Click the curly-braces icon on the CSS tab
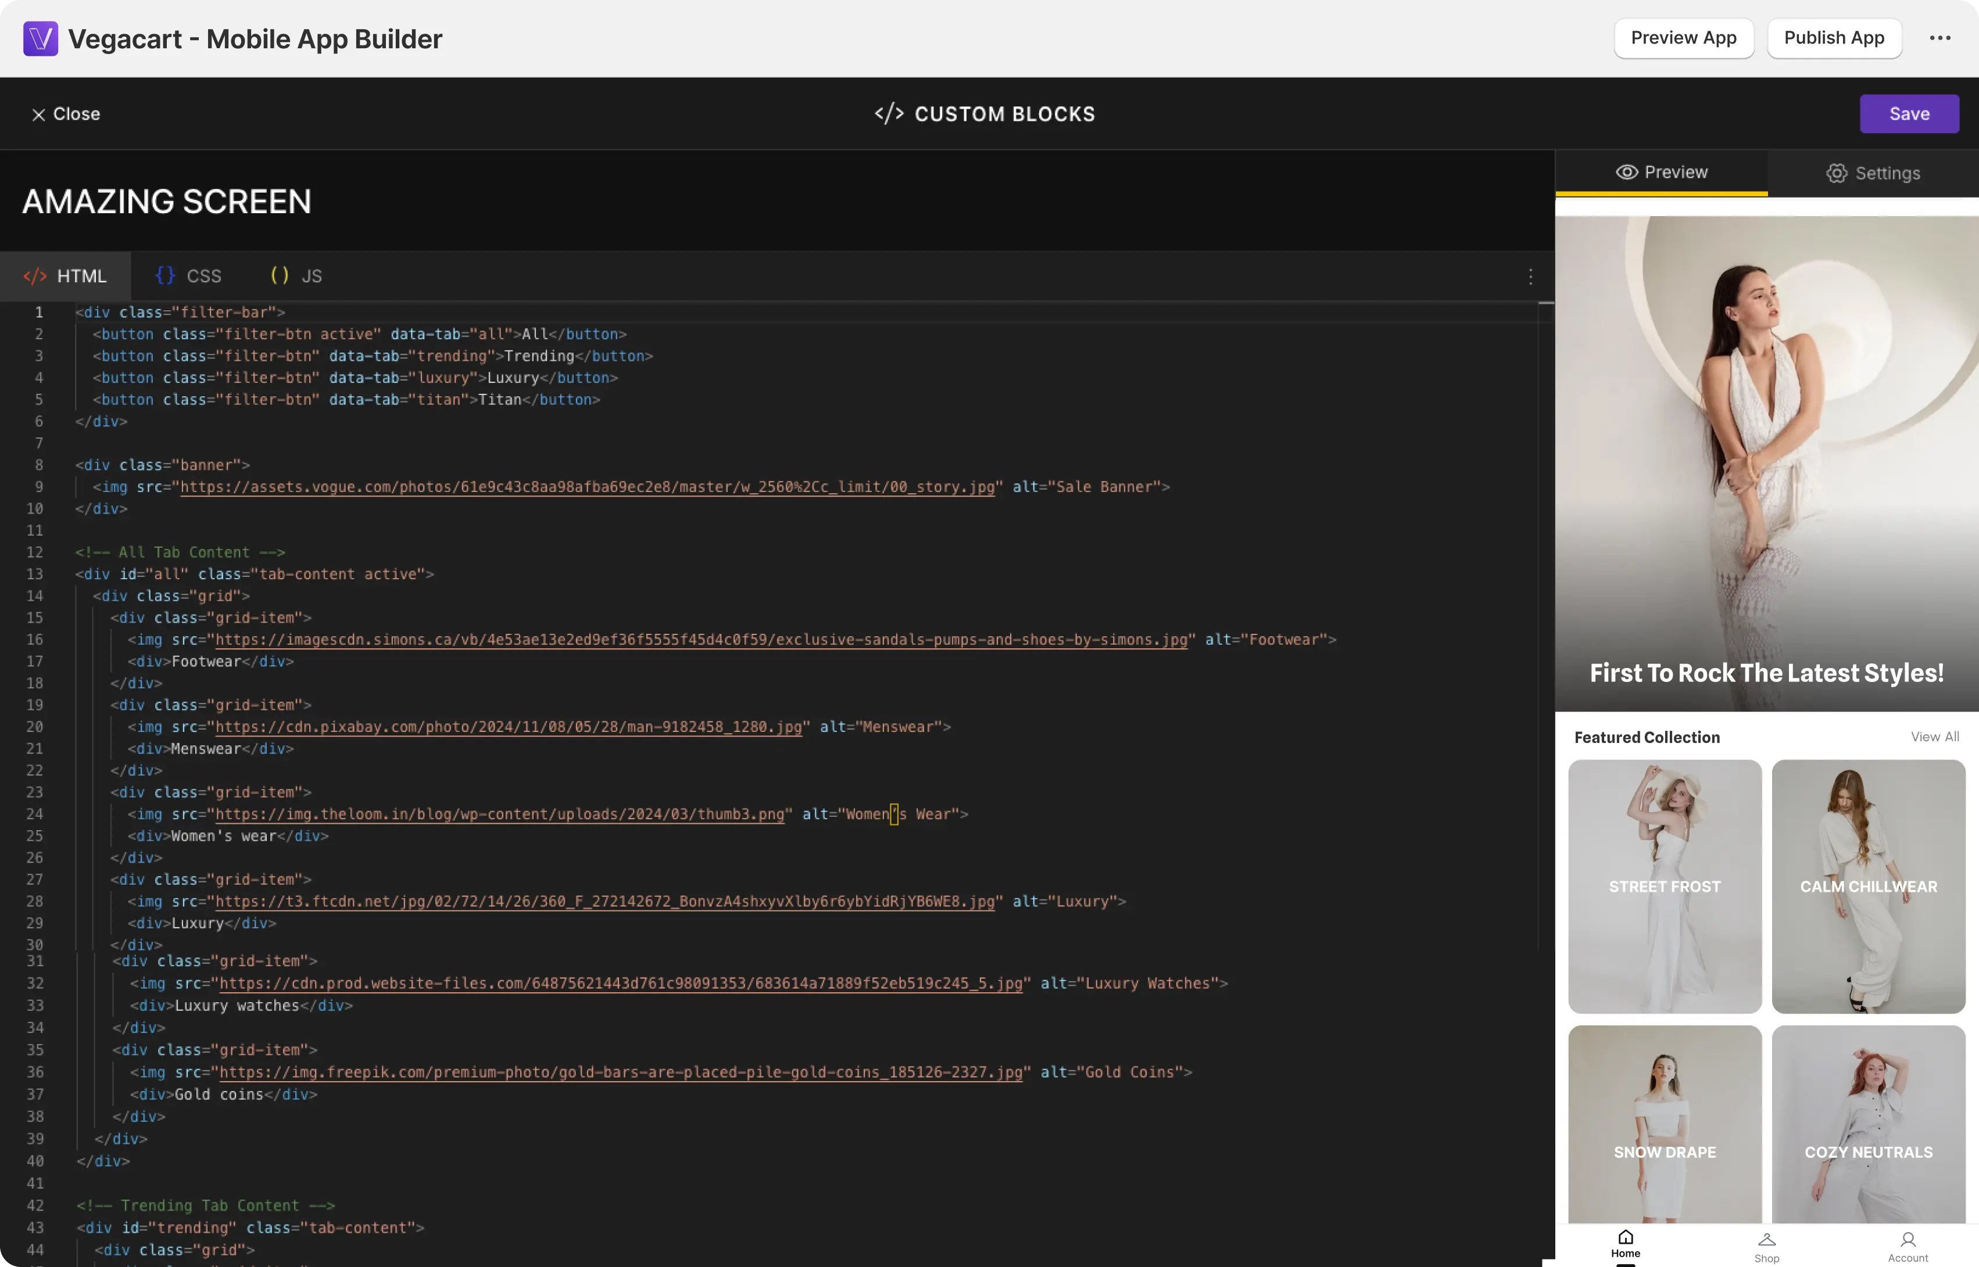Viewport: 1979px width, 1267px height. (x=164, y=275)
